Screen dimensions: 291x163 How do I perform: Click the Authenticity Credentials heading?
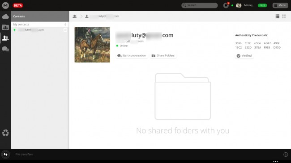click(252, 35)
